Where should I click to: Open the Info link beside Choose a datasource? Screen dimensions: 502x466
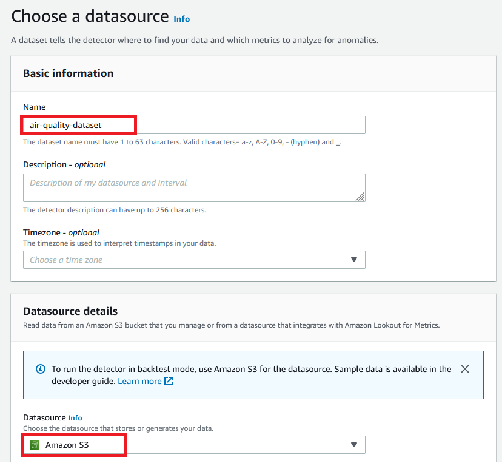click(181, 19)
